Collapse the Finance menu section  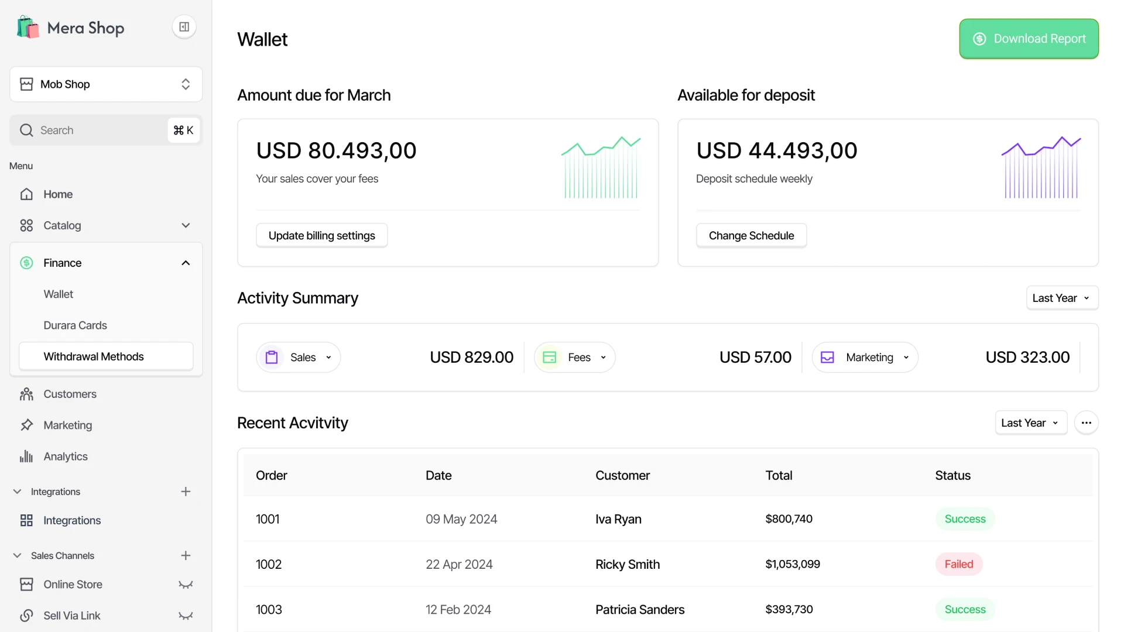(x=185, y=263)
